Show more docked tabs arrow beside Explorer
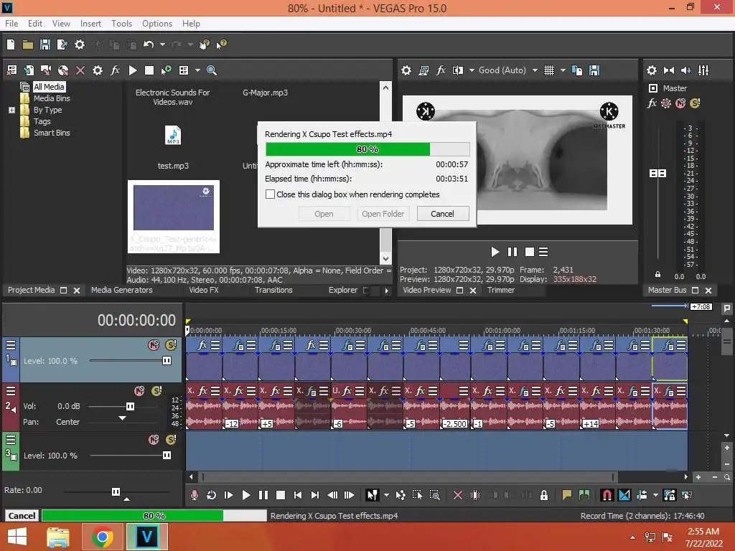The image size is (735, 551). (387, 291)
